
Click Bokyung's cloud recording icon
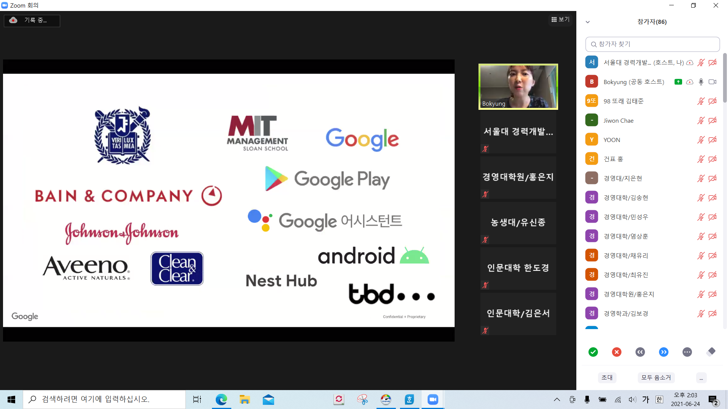click(x=690, y=82)
